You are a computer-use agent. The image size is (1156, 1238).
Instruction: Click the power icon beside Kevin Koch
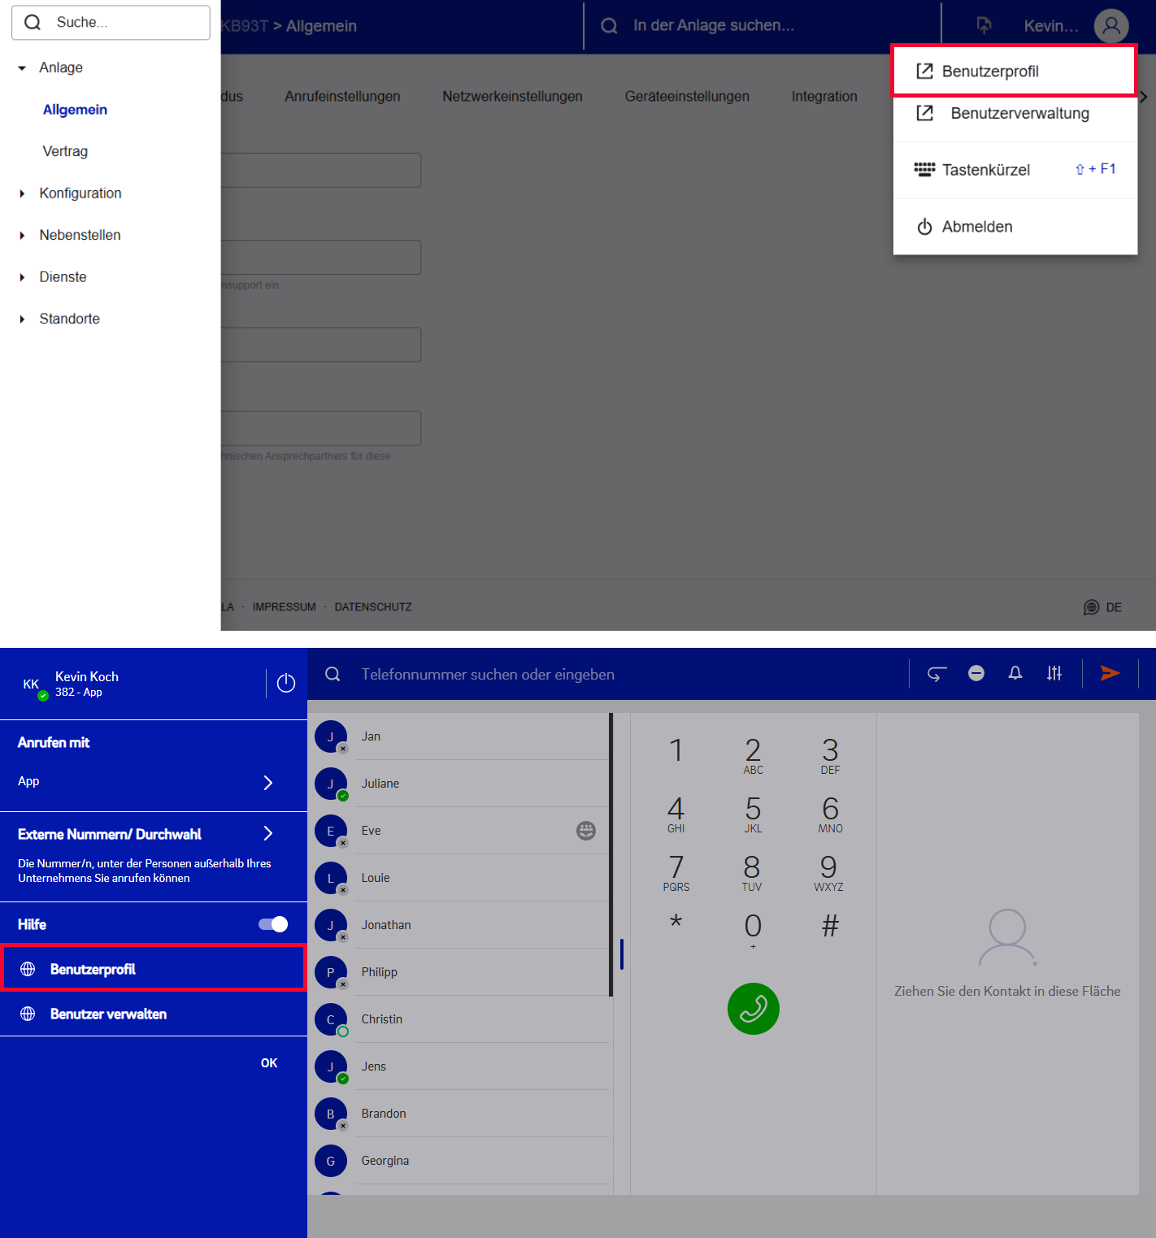[286, 683]
